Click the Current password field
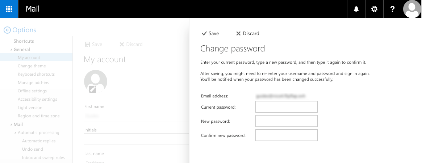 click(x=286, y=107)
